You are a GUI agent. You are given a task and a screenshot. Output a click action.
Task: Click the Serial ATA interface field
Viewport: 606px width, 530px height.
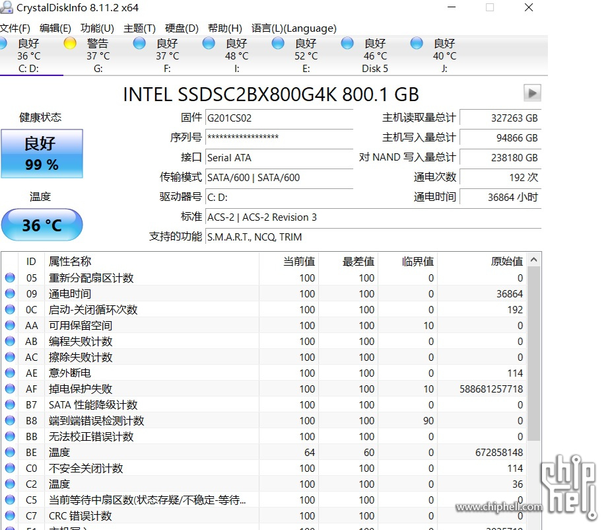click(279, 157)
